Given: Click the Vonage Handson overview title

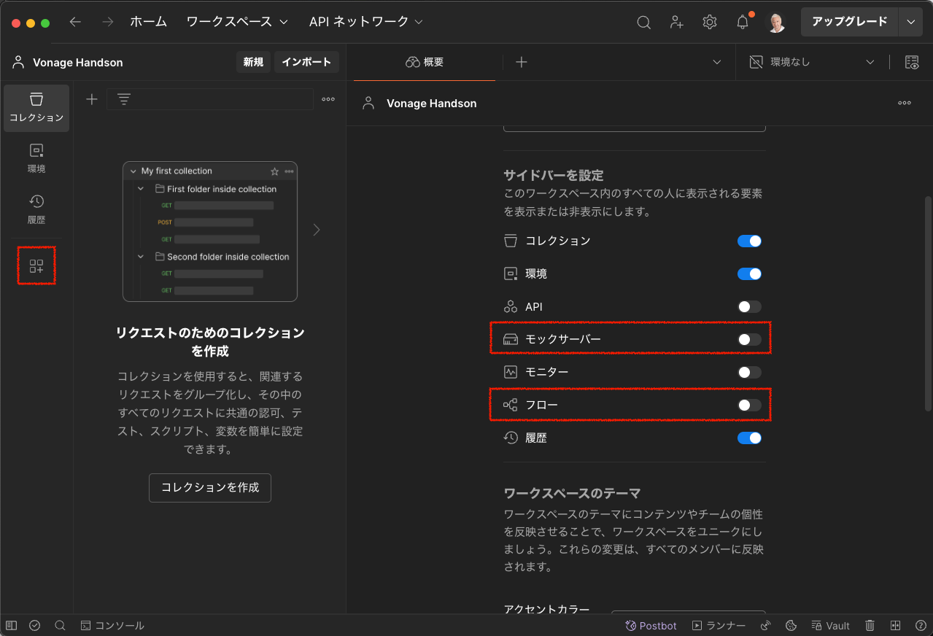Looking at the screenshot, I should [431, 104].
